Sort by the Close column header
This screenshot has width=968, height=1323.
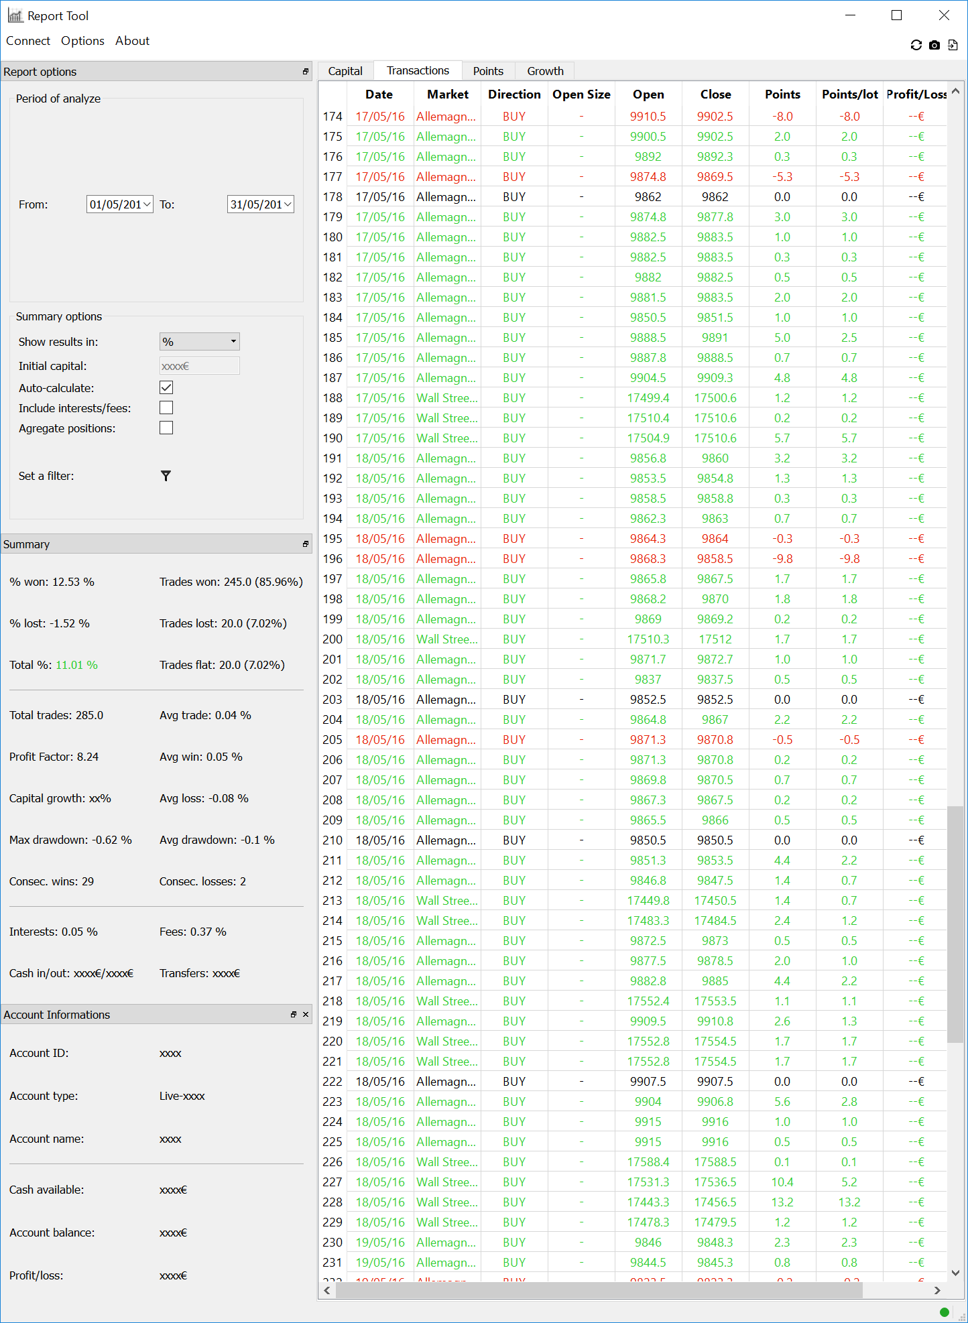(x=715, y=94)
